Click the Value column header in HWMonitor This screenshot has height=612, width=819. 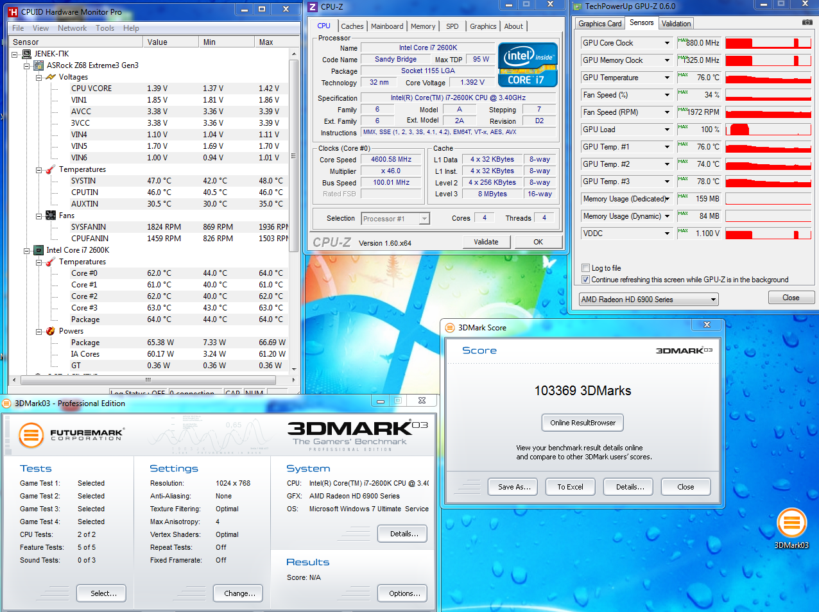tap(171, 42)
